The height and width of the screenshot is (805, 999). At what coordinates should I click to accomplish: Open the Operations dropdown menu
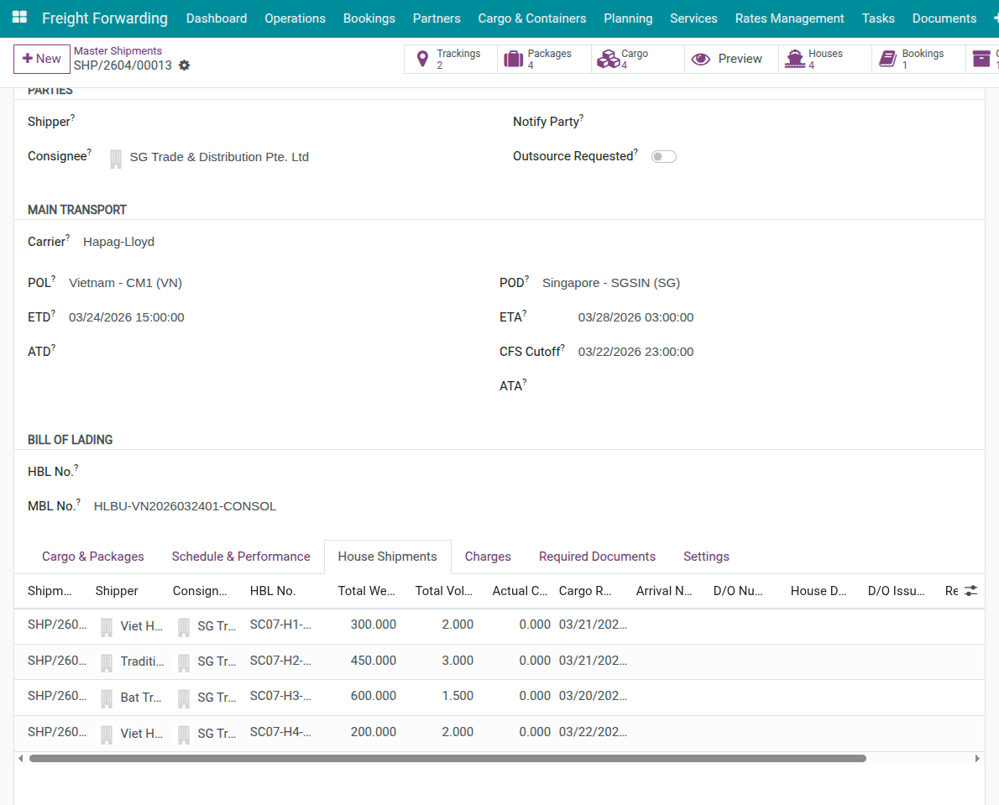pos(295,18)
